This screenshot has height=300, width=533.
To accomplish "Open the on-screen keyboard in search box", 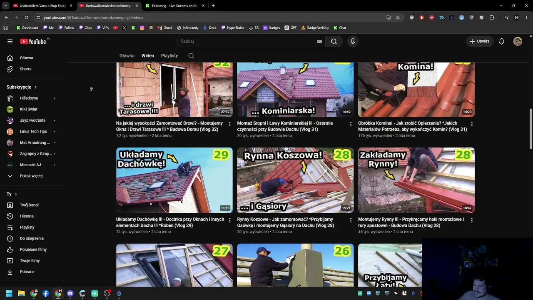I will [x=320, y=41].
